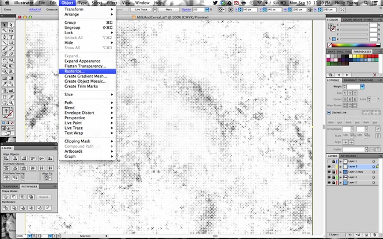
Task: Open the stroke Profile dropdown
Action: click(366, 149)
